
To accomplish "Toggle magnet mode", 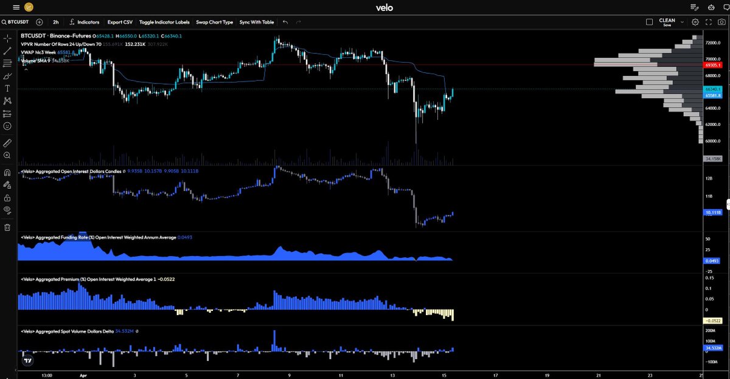I will 7,172.
